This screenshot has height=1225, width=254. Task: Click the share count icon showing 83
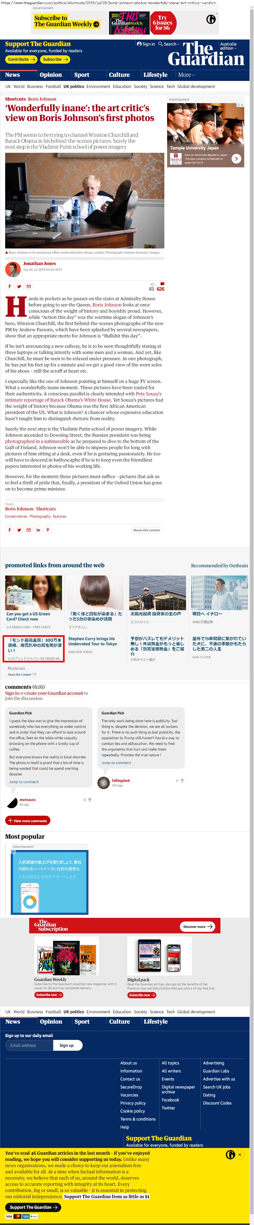click(152, 286)
